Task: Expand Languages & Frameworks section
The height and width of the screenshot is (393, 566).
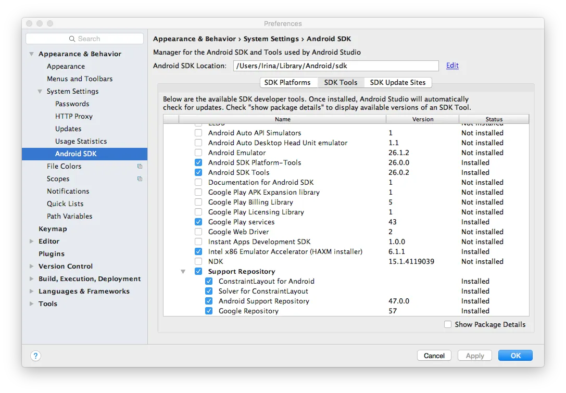Action: point(32,291)
